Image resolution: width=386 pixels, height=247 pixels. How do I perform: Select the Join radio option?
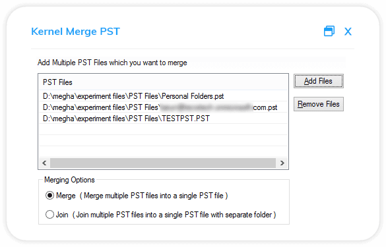(x=49, y=215)
